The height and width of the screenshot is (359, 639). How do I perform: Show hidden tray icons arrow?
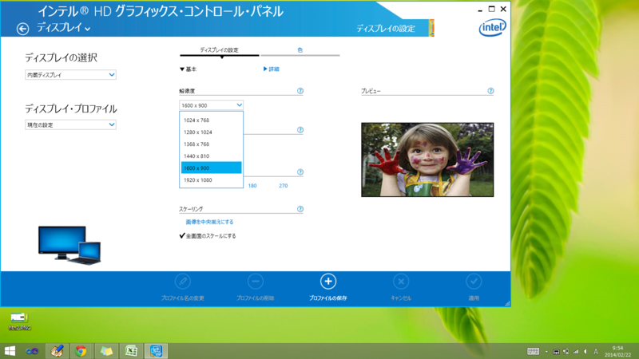point(546,352)
